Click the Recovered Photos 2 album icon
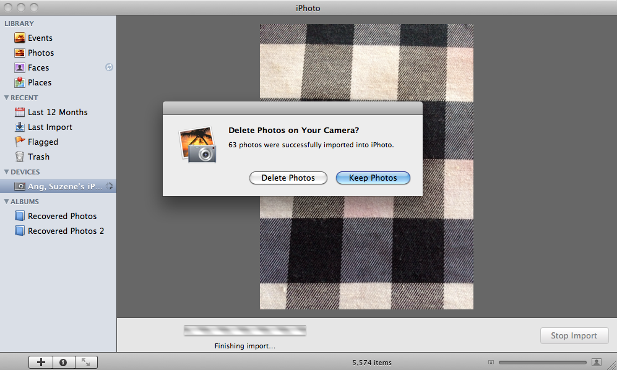This screenshot has width=617, height=370. [x=20, y=231]
